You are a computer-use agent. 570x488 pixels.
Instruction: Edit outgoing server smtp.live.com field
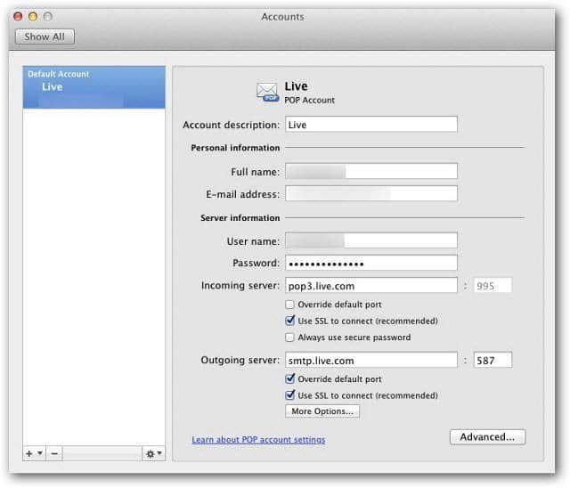click(x=371, y=360)
